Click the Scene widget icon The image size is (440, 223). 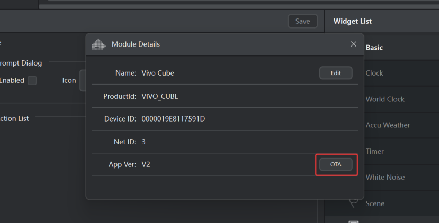point(354,203)
